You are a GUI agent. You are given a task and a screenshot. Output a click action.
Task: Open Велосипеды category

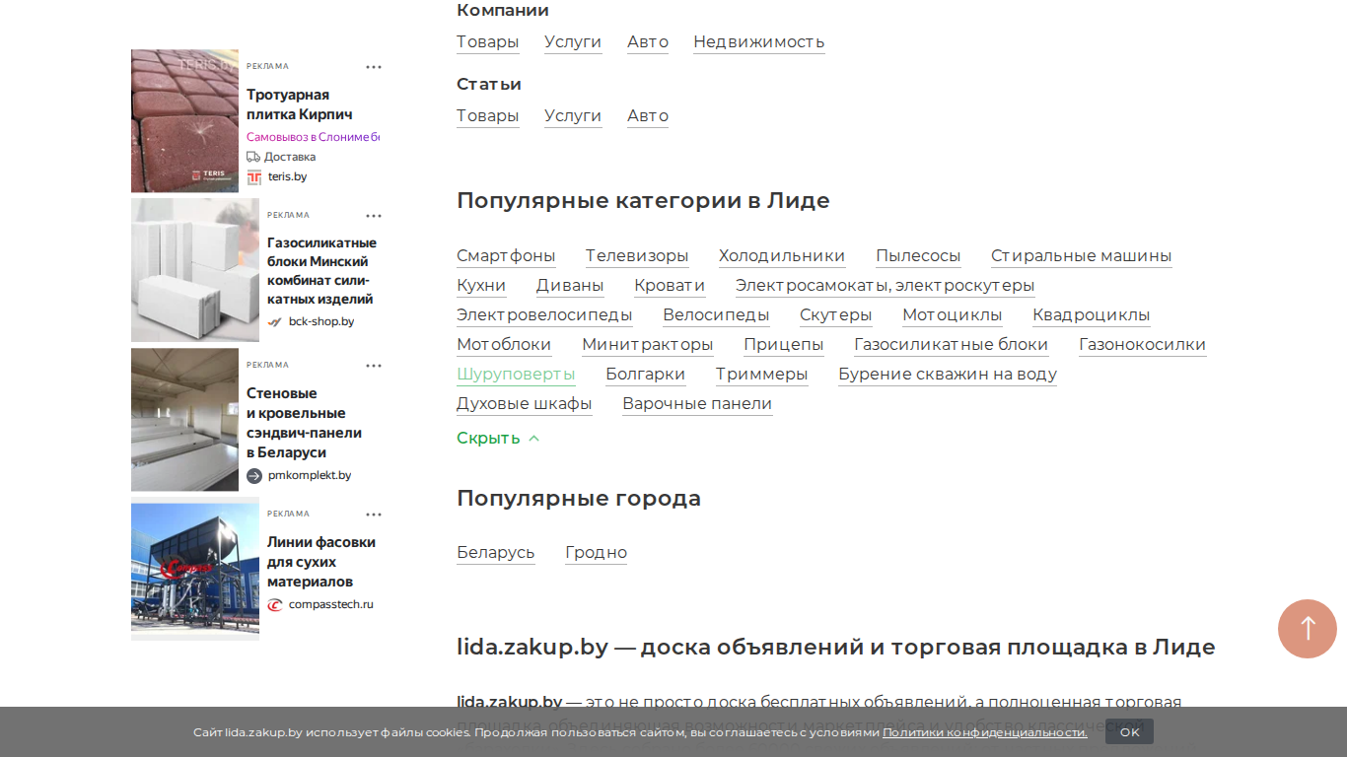(716, 315)
